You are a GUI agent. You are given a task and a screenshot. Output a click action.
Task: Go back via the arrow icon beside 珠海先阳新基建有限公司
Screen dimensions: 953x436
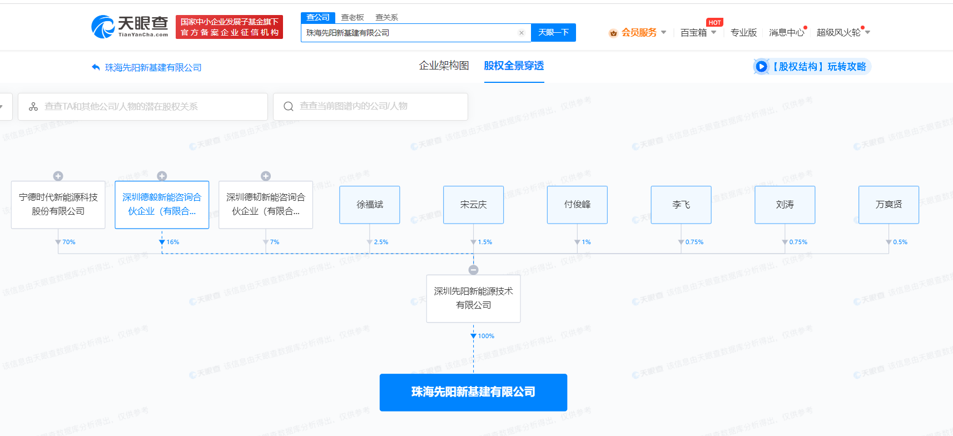(x=96, y=67)
